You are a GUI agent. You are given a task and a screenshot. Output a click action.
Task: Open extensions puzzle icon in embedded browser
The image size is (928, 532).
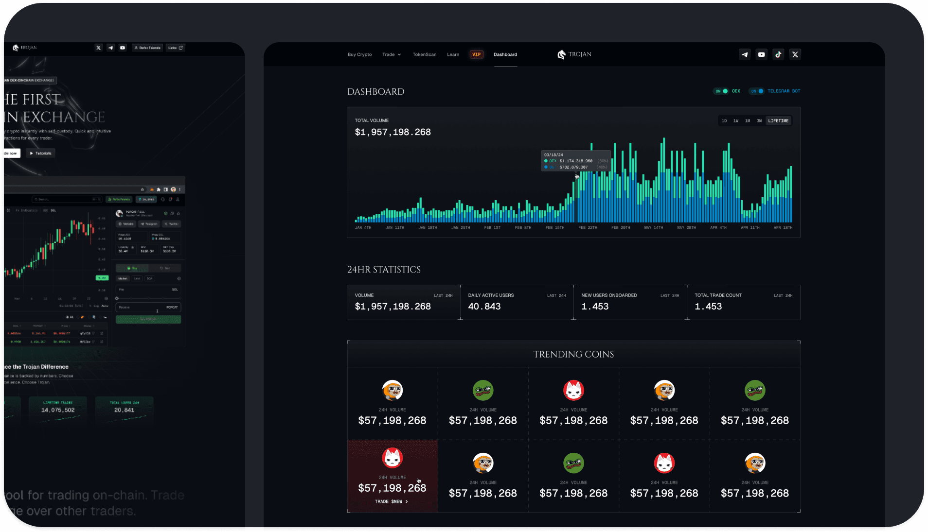click(x=159, y=189)
